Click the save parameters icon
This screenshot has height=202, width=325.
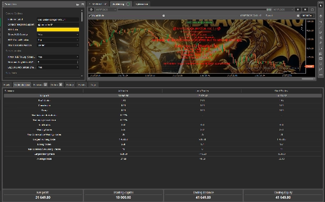click(82, 4)
